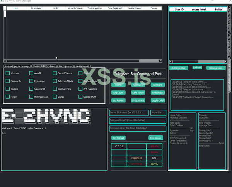Click the Get Users button

pos(138,85)
